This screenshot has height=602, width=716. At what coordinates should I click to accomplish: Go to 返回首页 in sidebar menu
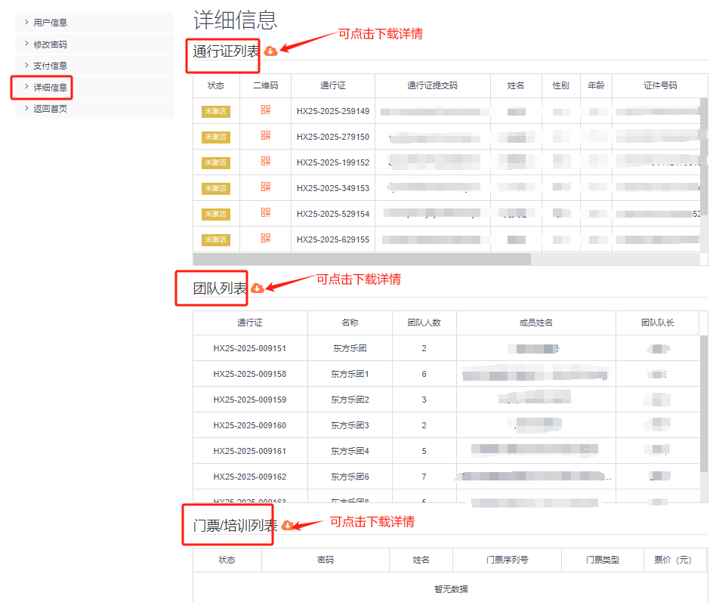pyautogui.click(x=50, y=109)
